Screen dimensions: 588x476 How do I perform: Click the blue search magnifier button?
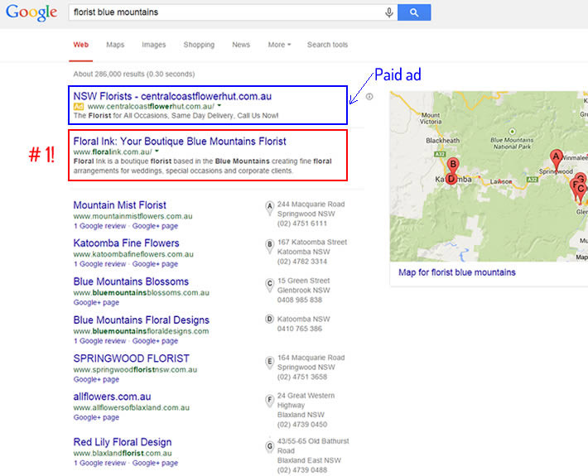[414, 12]
